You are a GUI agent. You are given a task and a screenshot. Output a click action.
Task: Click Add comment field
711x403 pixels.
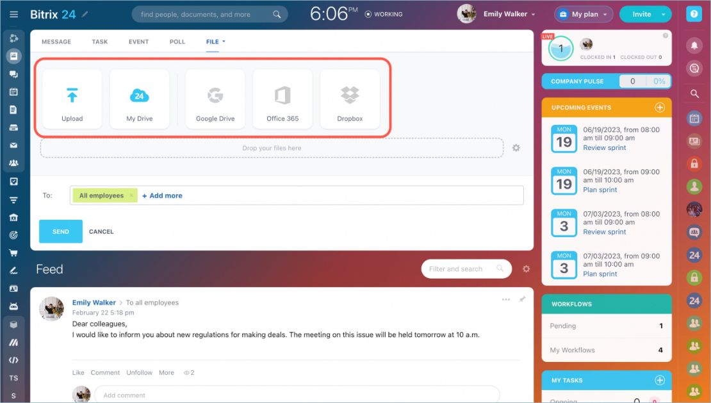[297, 395]
